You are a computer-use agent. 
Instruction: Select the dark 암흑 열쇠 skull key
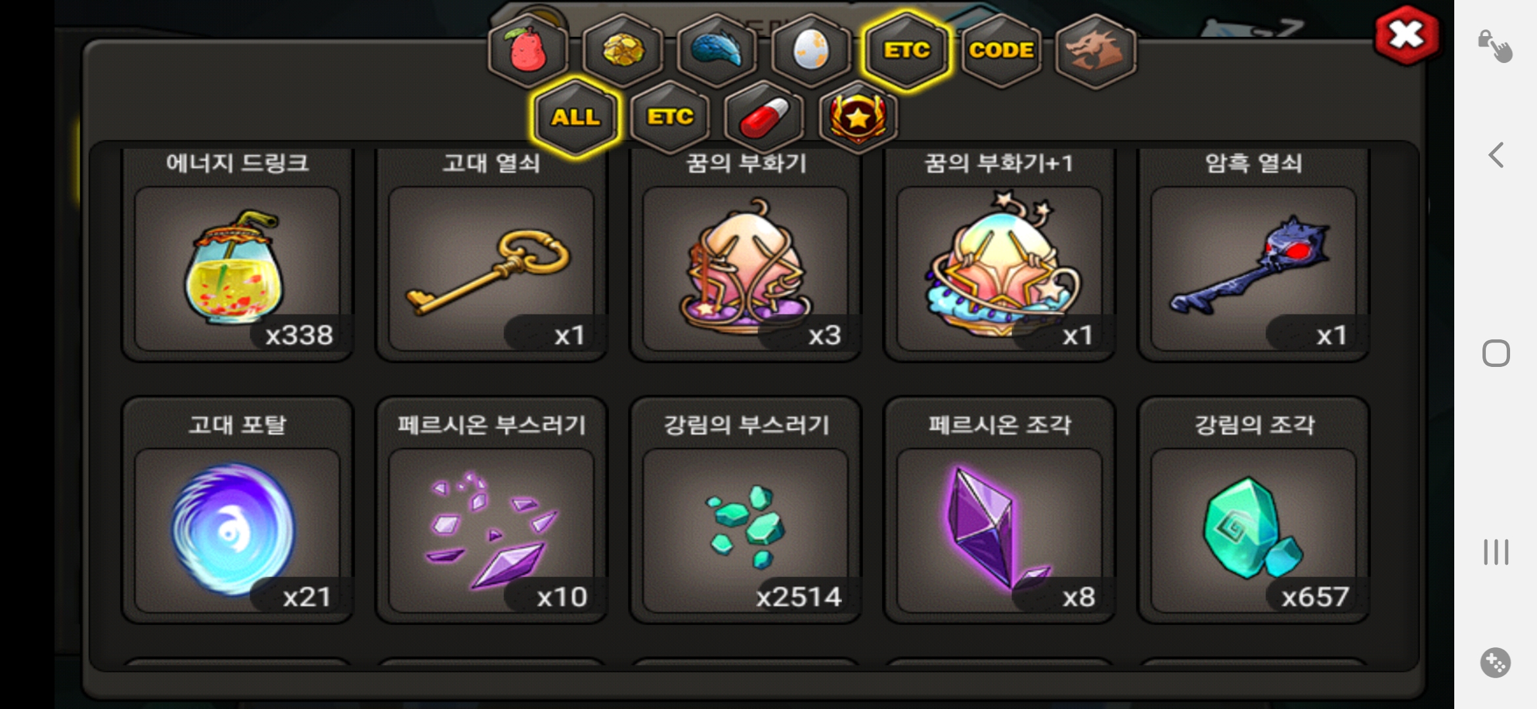coord(1253,255)
